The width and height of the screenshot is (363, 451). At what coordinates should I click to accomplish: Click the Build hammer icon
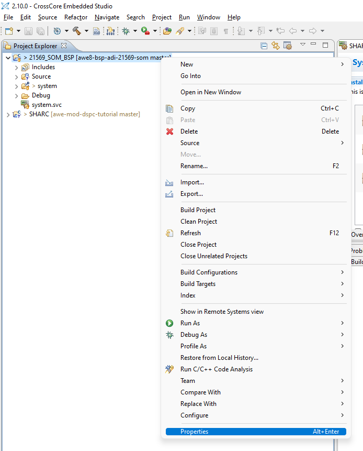pyautogui.click(x=77, y=31)
